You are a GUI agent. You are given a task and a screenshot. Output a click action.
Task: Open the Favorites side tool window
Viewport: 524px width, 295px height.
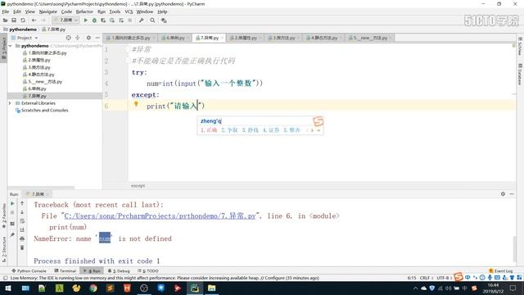click(4, 216)
